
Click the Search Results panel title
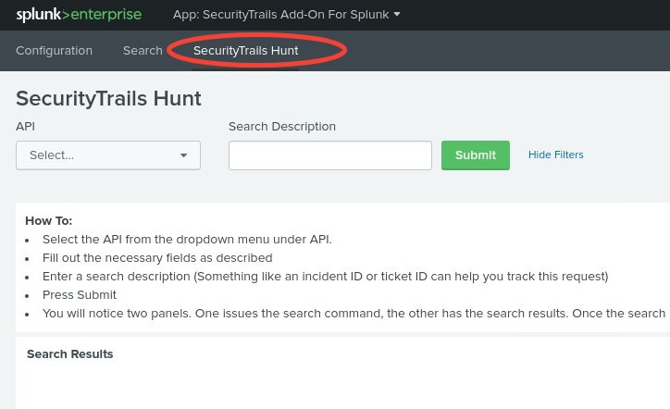tap(70, 353)
